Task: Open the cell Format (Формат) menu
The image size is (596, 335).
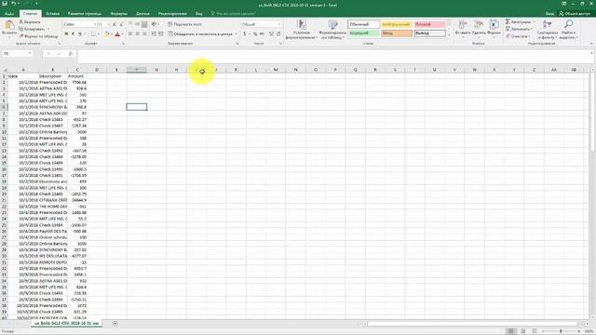Action: tap(494, 29)
